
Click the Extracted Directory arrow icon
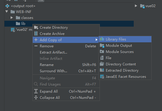click(102, 70)
